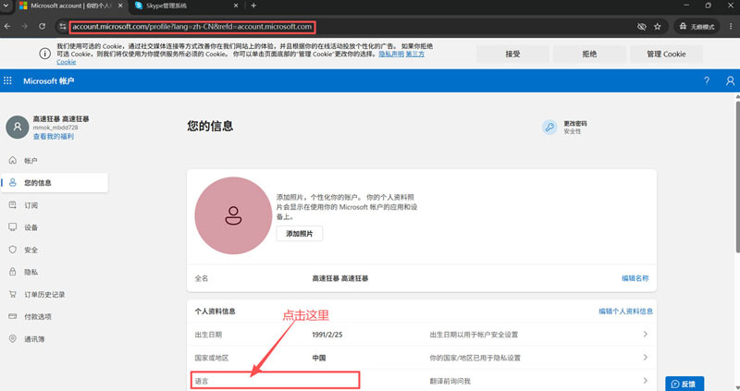This screenshot has height=391, width=740.
Task: Open the 第三方 Cookie link
Action: coord(414,55)
